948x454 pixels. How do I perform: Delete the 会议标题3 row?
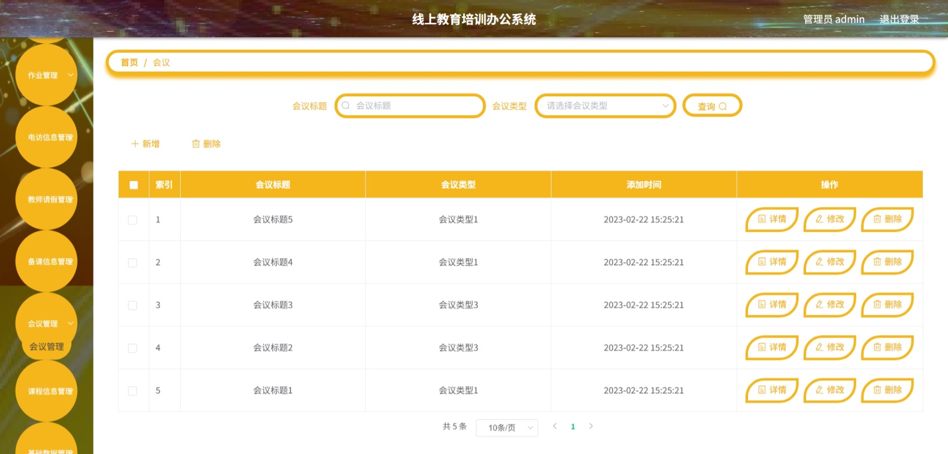click(887, 305)
